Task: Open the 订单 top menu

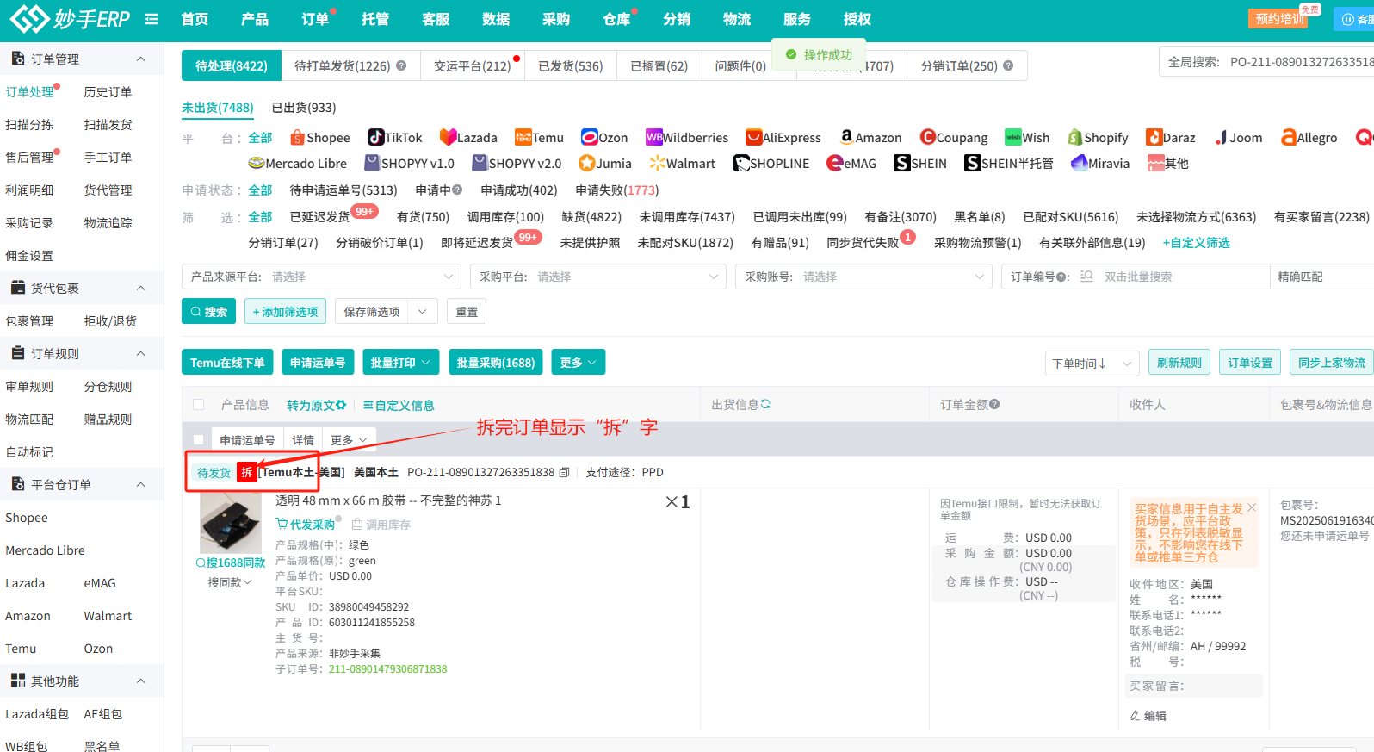Action: (x=315, y=19)
